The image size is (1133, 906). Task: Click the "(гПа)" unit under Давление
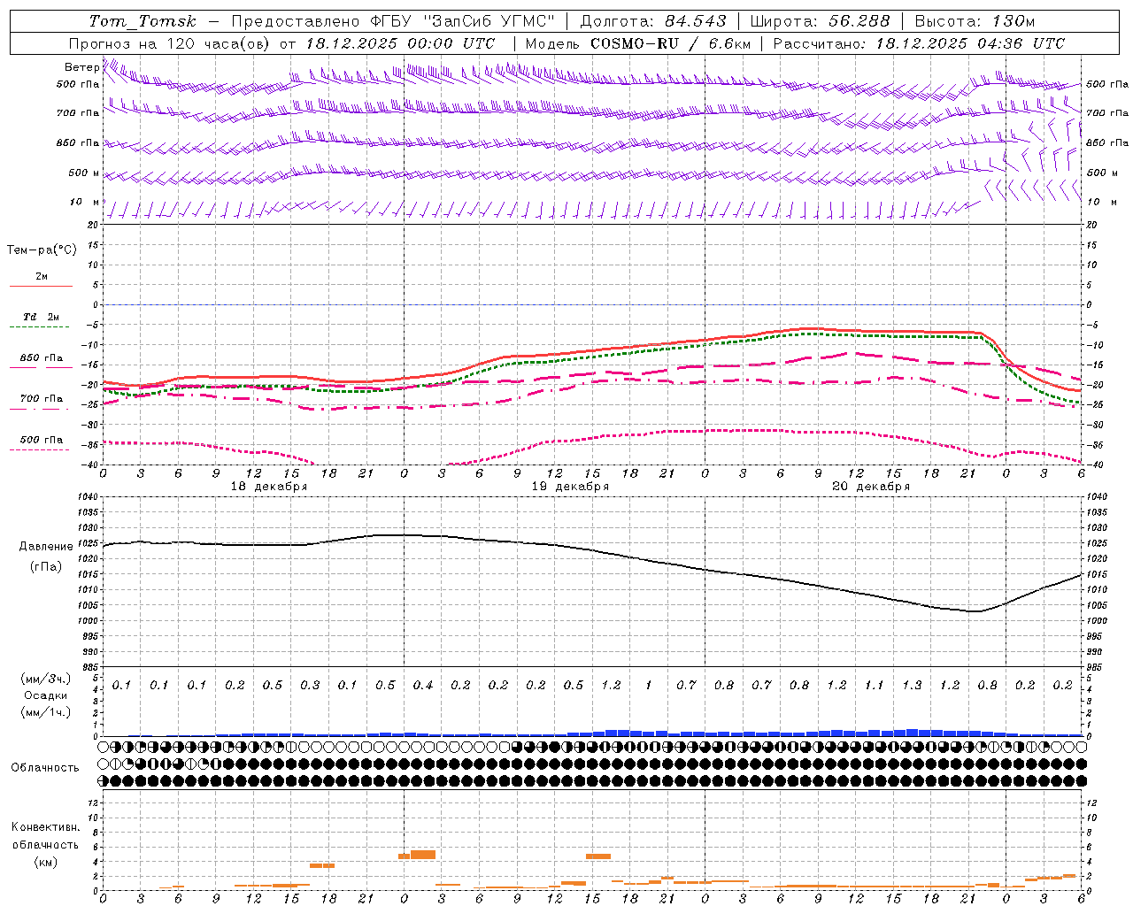coord(46,567)
